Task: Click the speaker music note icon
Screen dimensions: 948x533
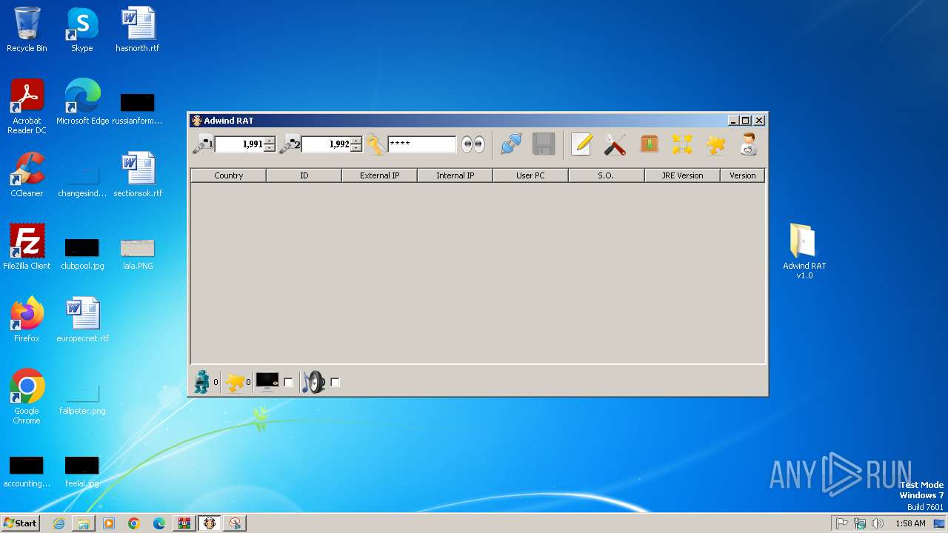Action: point(314,382)
